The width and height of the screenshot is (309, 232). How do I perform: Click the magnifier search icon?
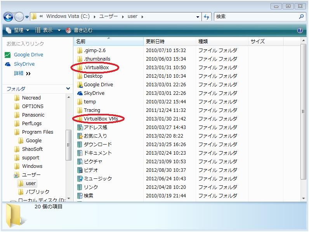coord(301,17)
